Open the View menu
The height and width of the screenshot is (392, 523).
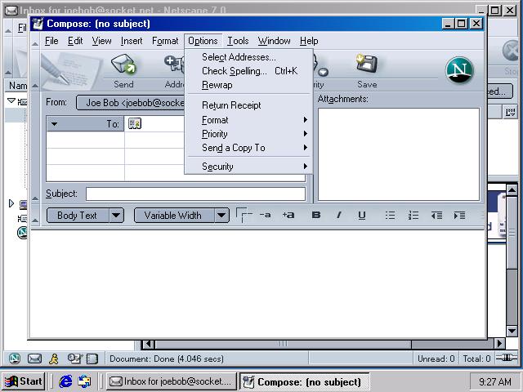click(x=101, y=41)
